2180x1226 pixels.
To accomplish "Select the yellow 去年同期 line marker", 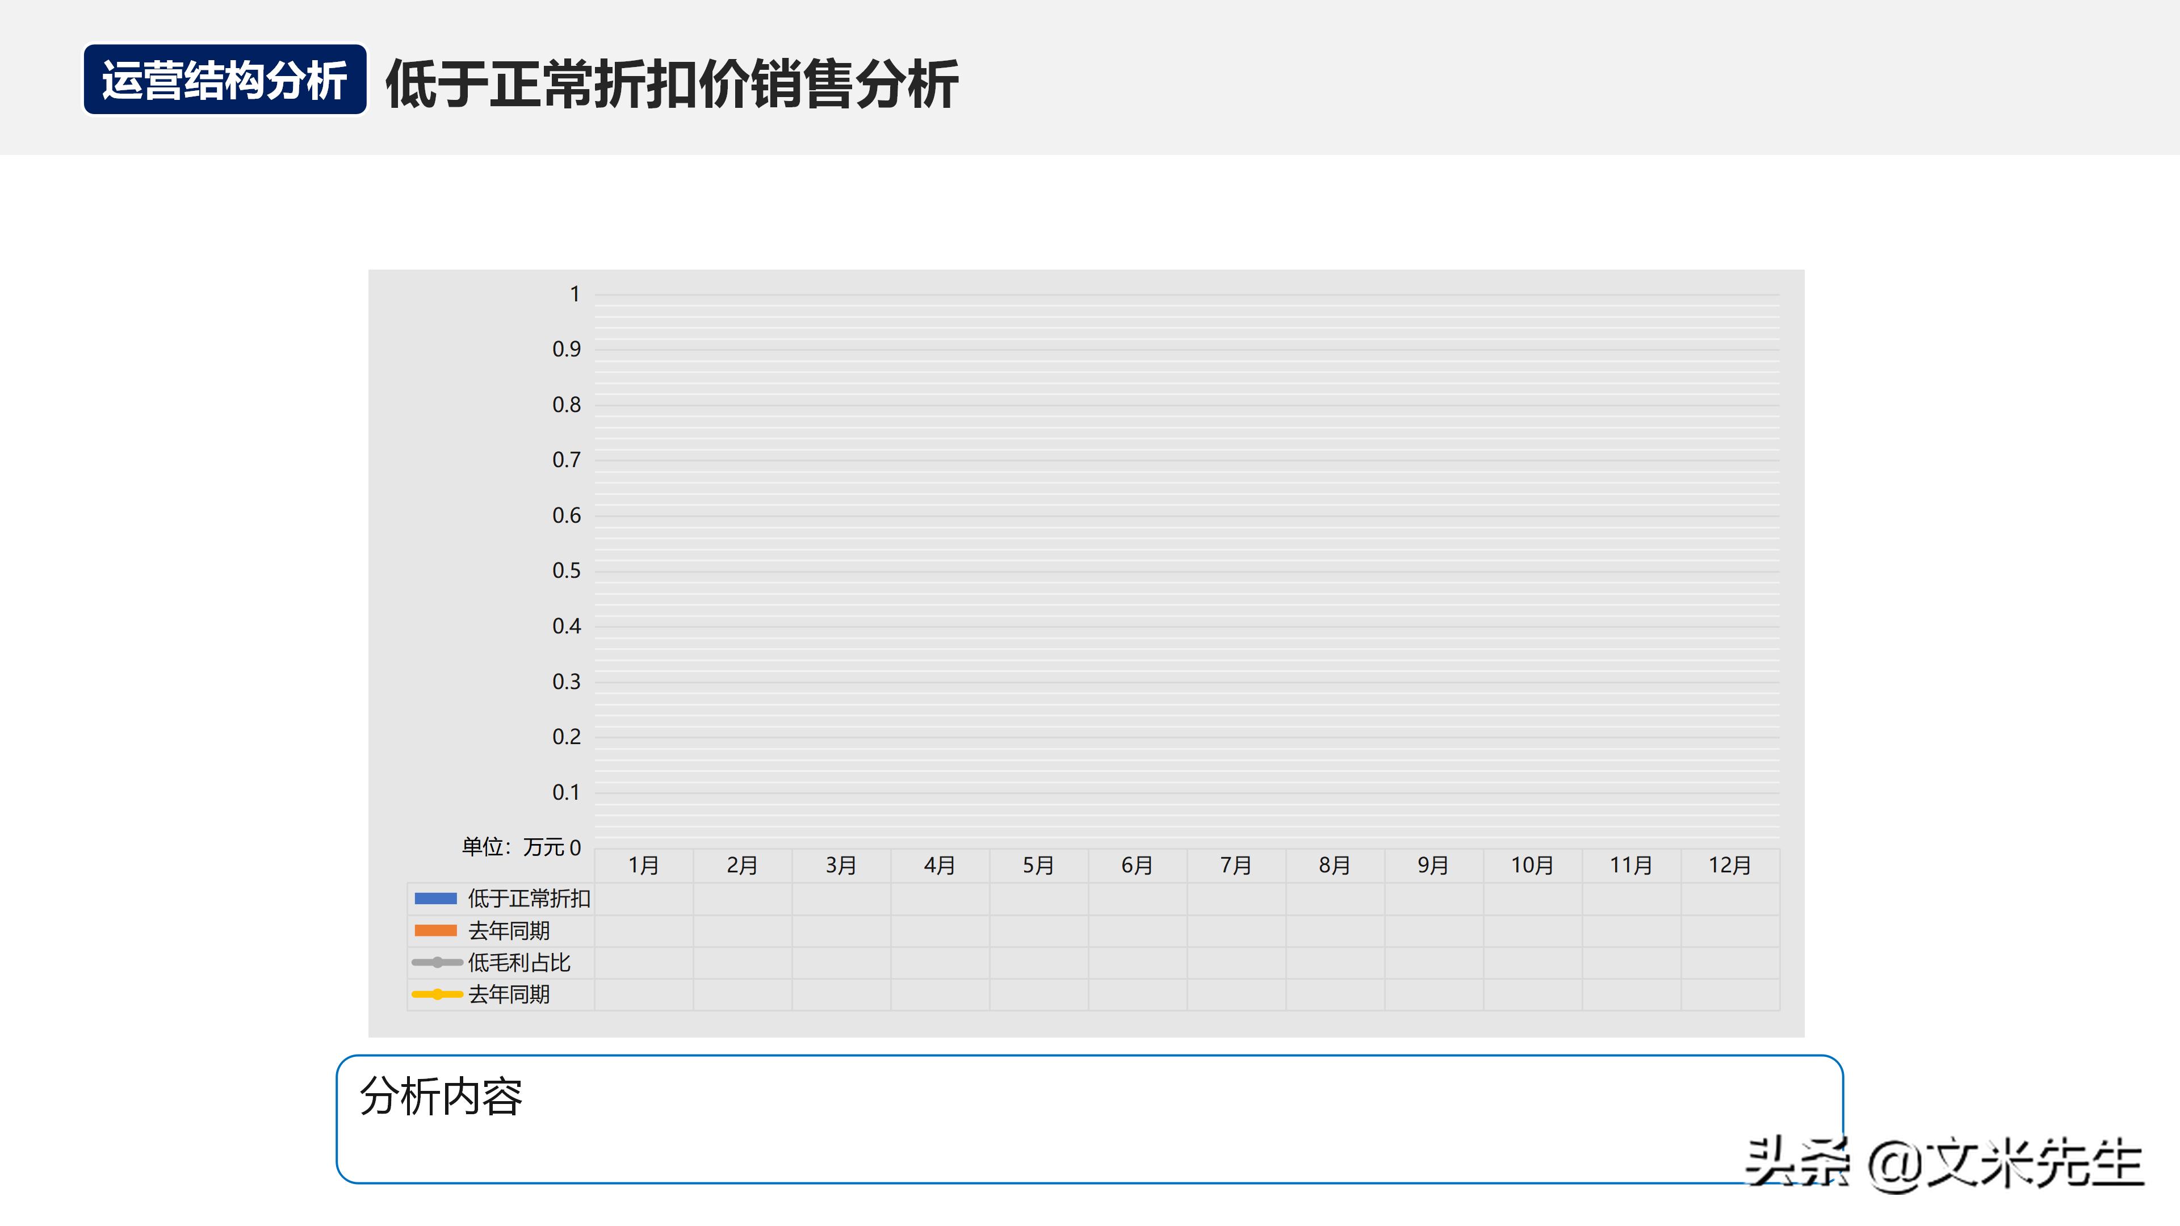I will [438, 994].
